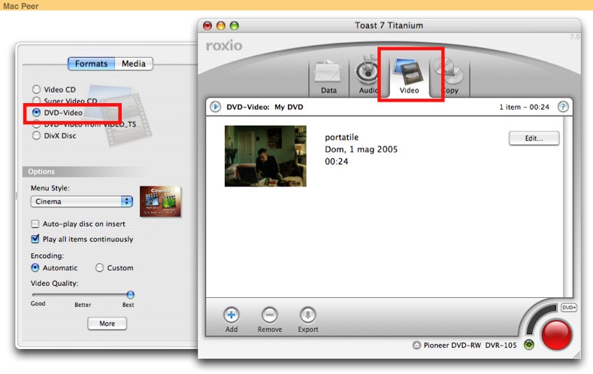The height and width of the screenshot is (374, 593).
Task: Select the DivX Disc radio option
Action: click(x=36, y=135)
